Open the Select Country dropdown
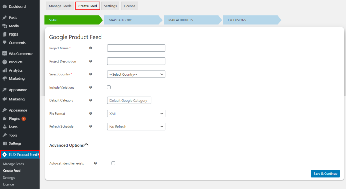Screen dimensions: 346x189 pyautogui.click(x=136, y=74)
